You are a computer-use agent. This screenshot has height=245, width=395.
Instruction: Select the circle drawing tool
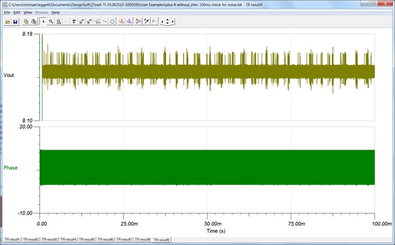click(x=113, y=22)
